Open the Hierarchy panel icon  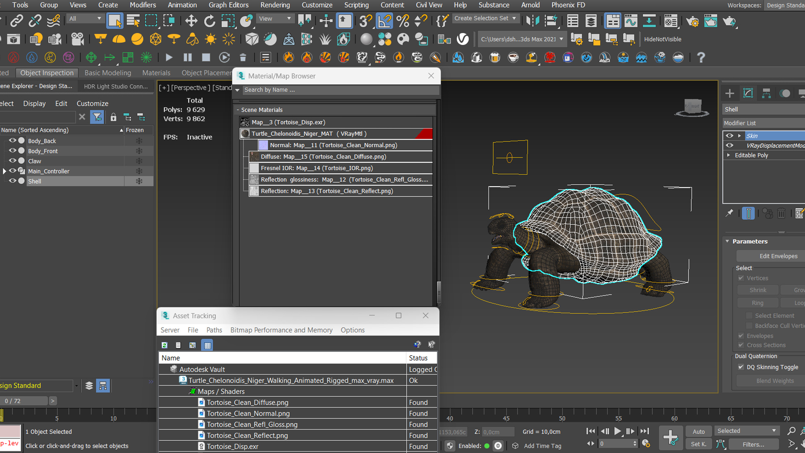[766, 93]
